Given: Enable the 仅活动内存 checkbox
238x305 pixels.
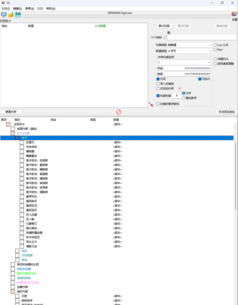Looking at the screenshot, I should 158,89.
